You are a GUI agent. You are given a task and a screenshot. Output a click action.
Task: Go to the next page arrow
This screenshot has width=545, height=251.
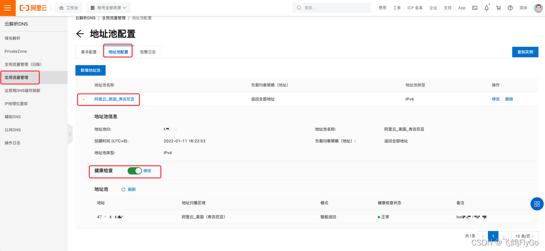coord(503,236)
